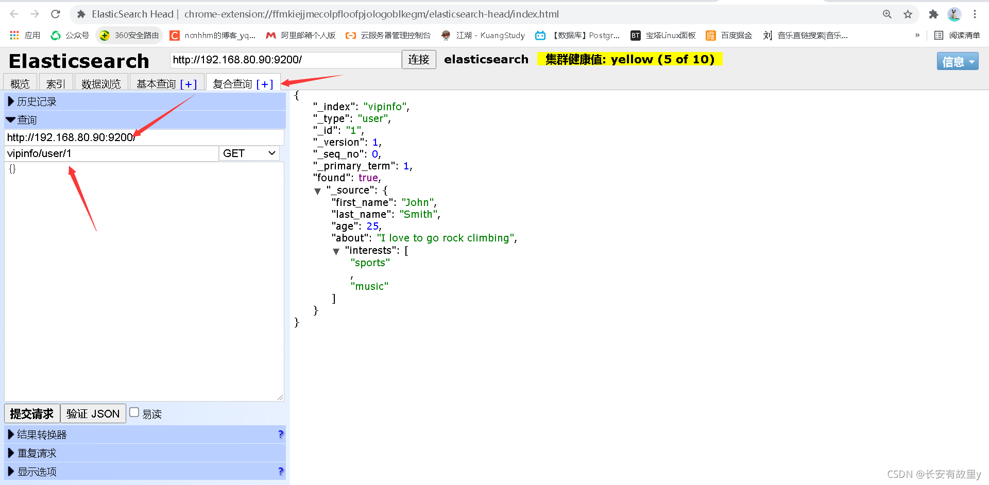Add a new 基本查询 tab with [+]
Viewport: 989px width, 485px height.
[x=189, y=84]
